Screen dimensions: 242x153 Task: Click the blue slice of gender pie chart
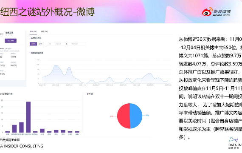coord(136,116)
